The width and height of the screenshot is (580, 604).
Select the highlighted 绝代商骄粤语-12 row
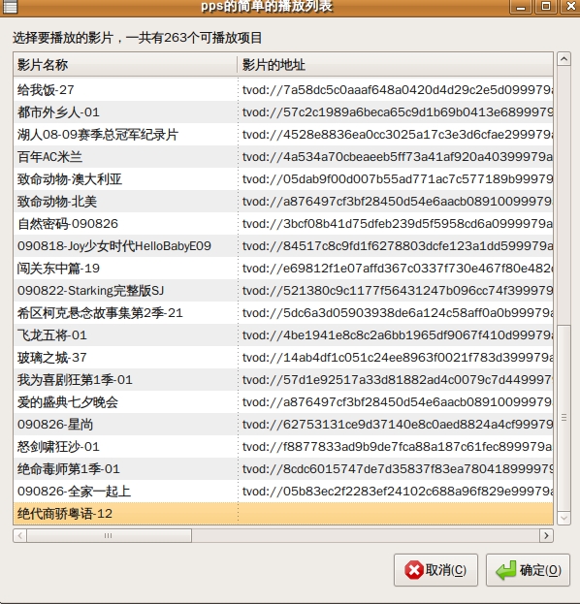click(283, 514)
